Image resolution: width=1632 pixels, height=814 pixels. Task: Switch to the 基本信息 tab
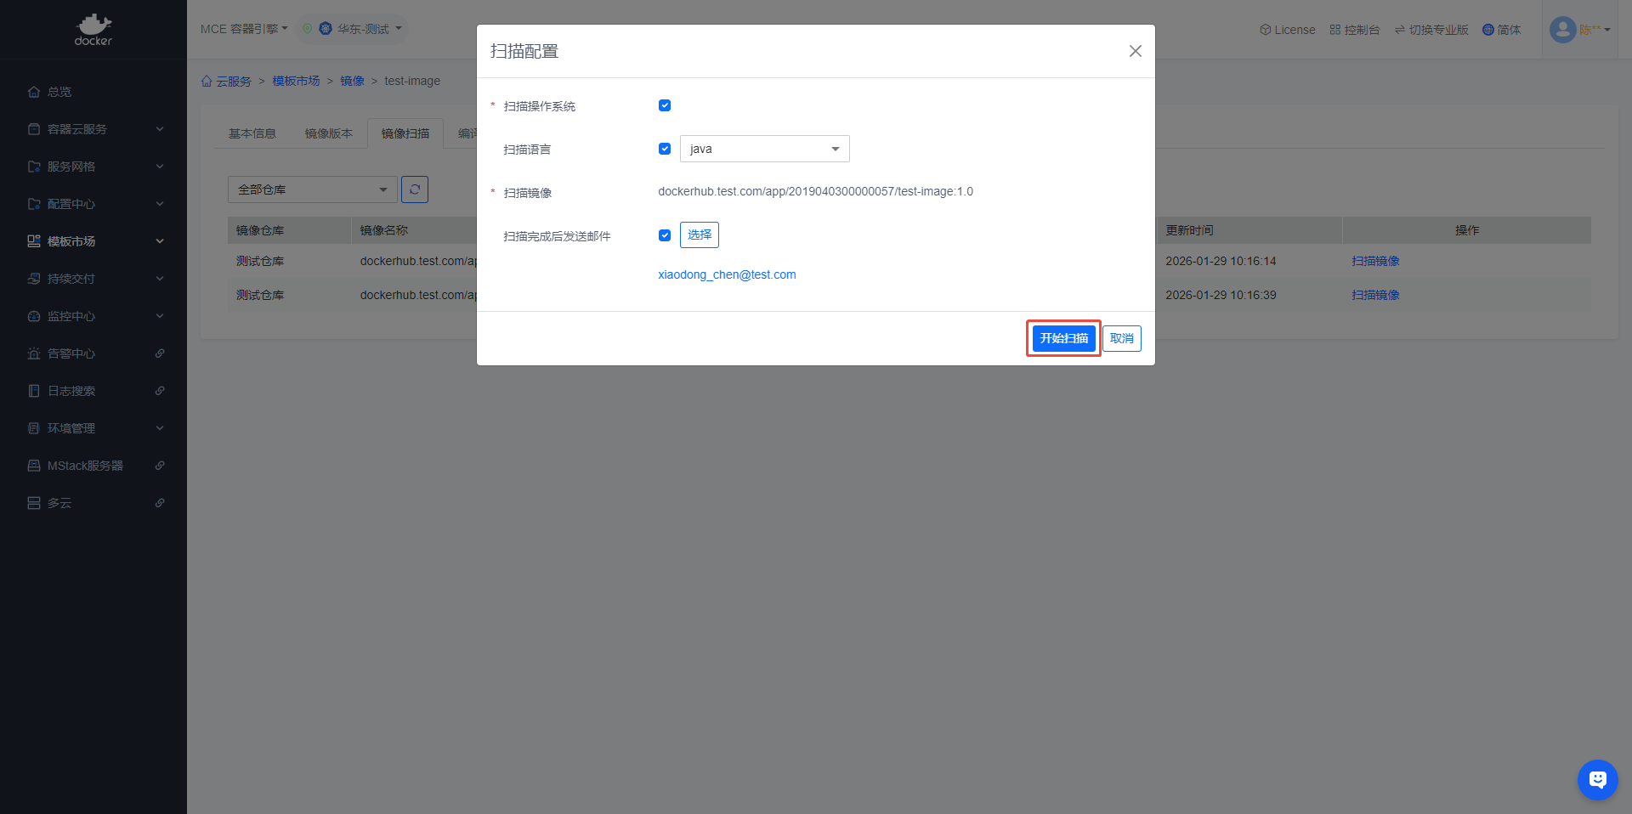click(252, 133)
